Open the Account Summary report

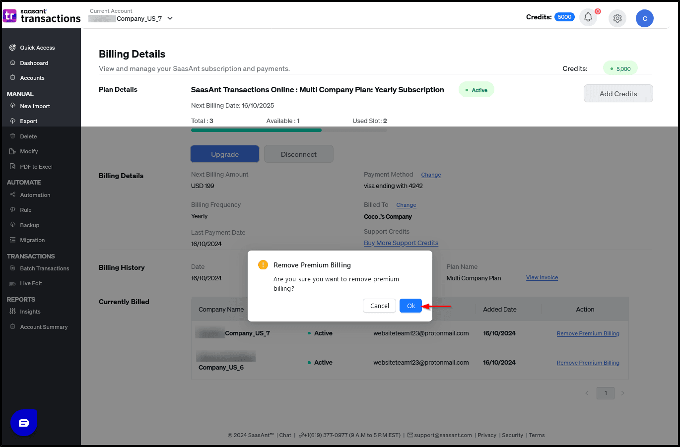[44, 327]
